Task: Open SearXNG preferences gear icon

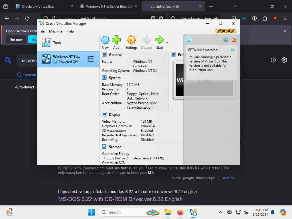Action: tap(284, 60)
